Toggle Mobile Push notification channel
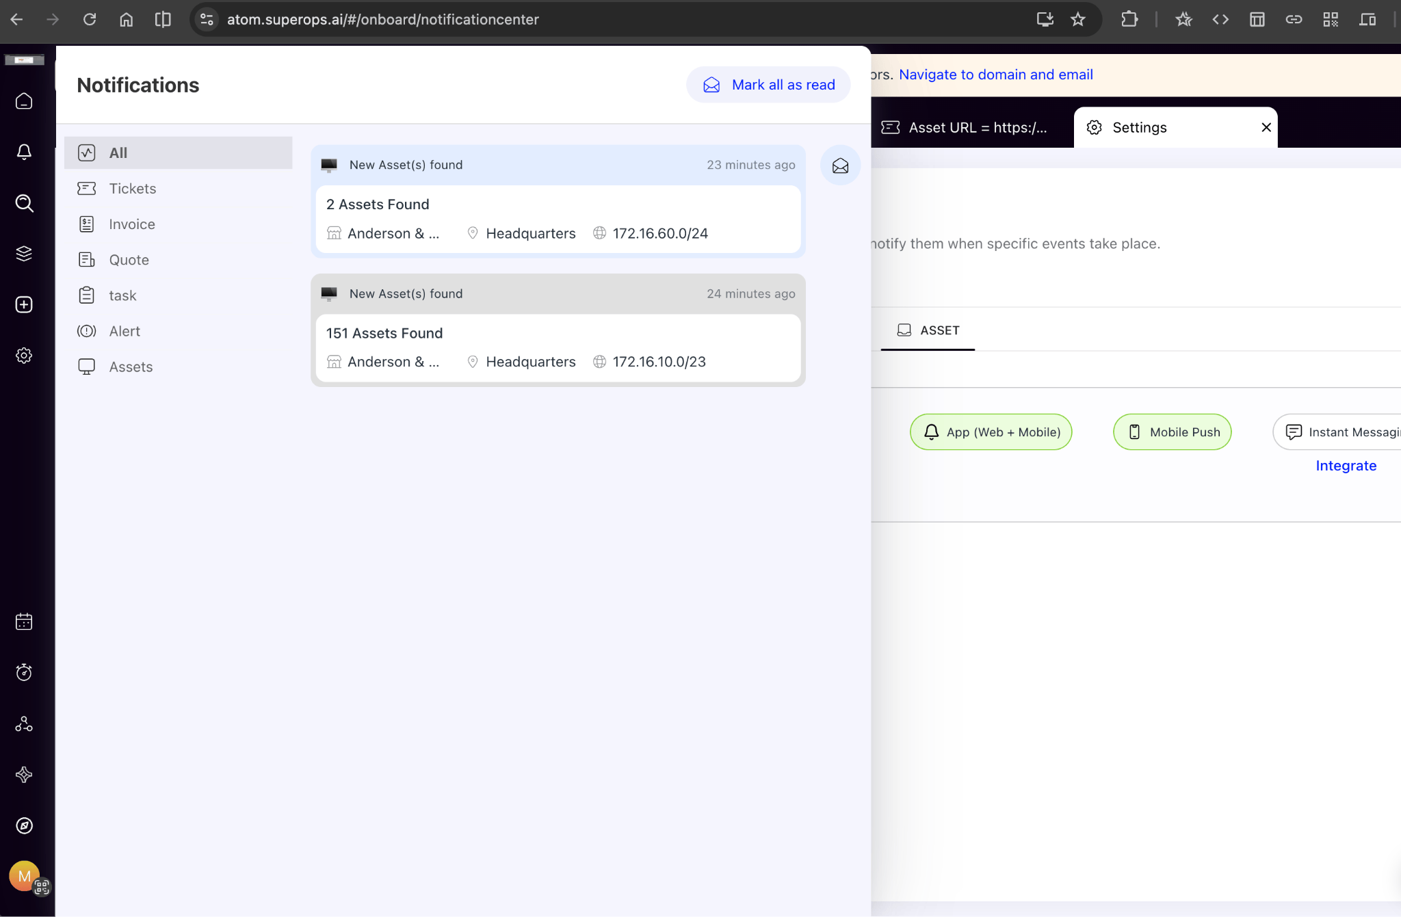 (x=1172, y=432)
